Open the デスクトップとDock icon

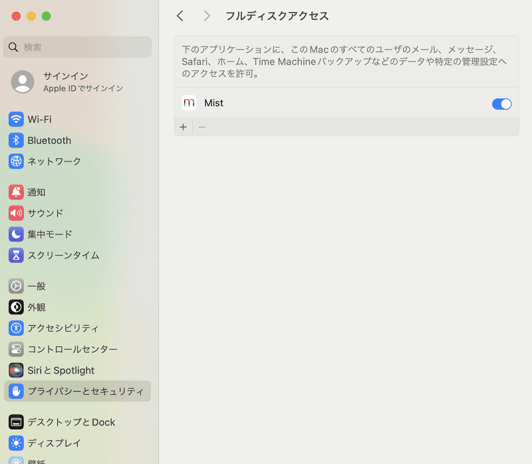click(16, 422)
